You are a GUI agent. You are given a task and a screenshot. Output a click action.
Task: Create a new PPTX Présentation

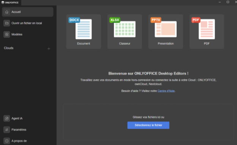point(166,31)
